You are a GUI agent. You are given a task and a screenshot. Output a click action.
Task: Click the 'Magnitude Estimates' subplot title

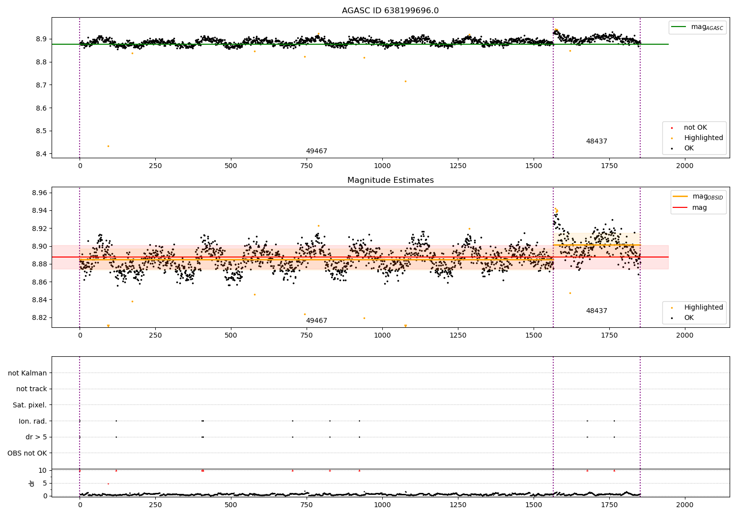click(390, 180)
